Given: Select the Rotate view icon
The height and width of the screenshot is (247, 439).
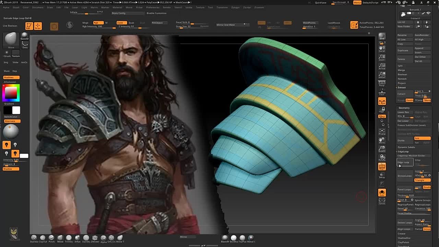Looking at the screenshot, I should 382,157.
